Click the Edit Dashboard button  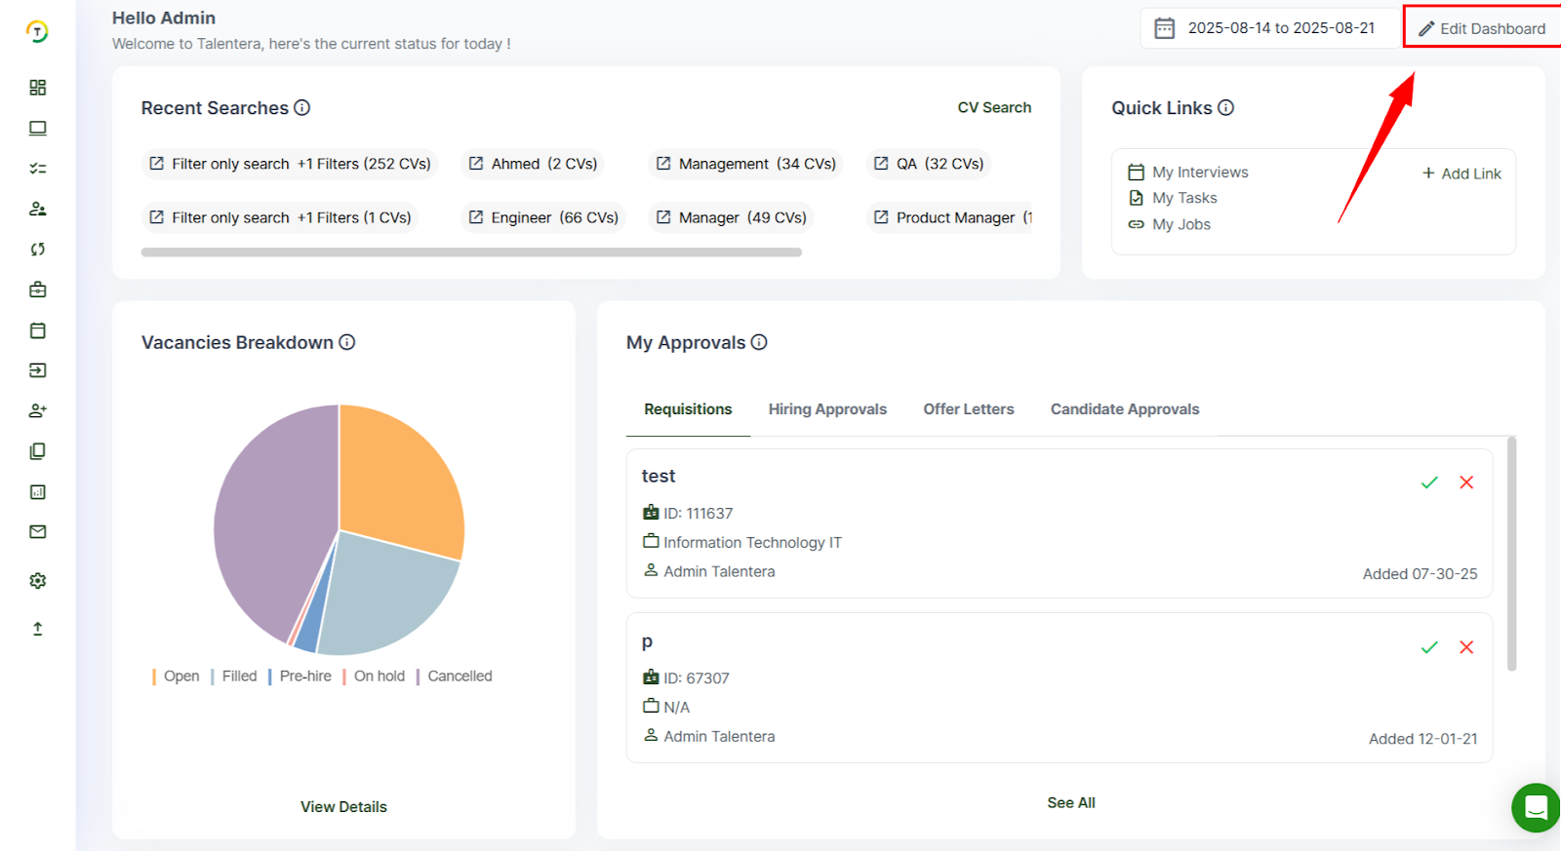(x=1482, y=28)
